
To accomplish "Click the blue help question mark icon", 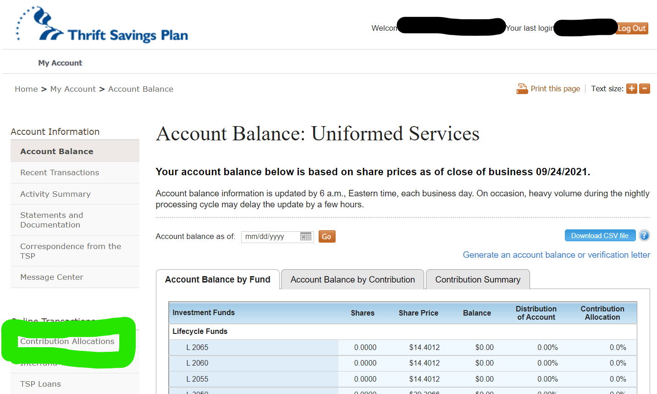I will pyautogui.click(x=644, y=235).
